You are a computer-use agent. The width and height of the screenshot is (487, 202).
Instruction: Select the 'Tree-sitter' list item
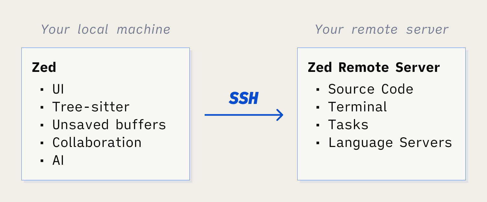coord(91,107)
